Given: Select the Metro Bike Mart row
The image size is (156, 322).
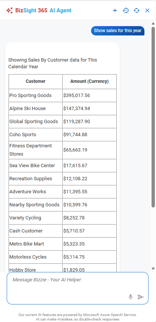Looking at the screenshot, I should (62, 244).
